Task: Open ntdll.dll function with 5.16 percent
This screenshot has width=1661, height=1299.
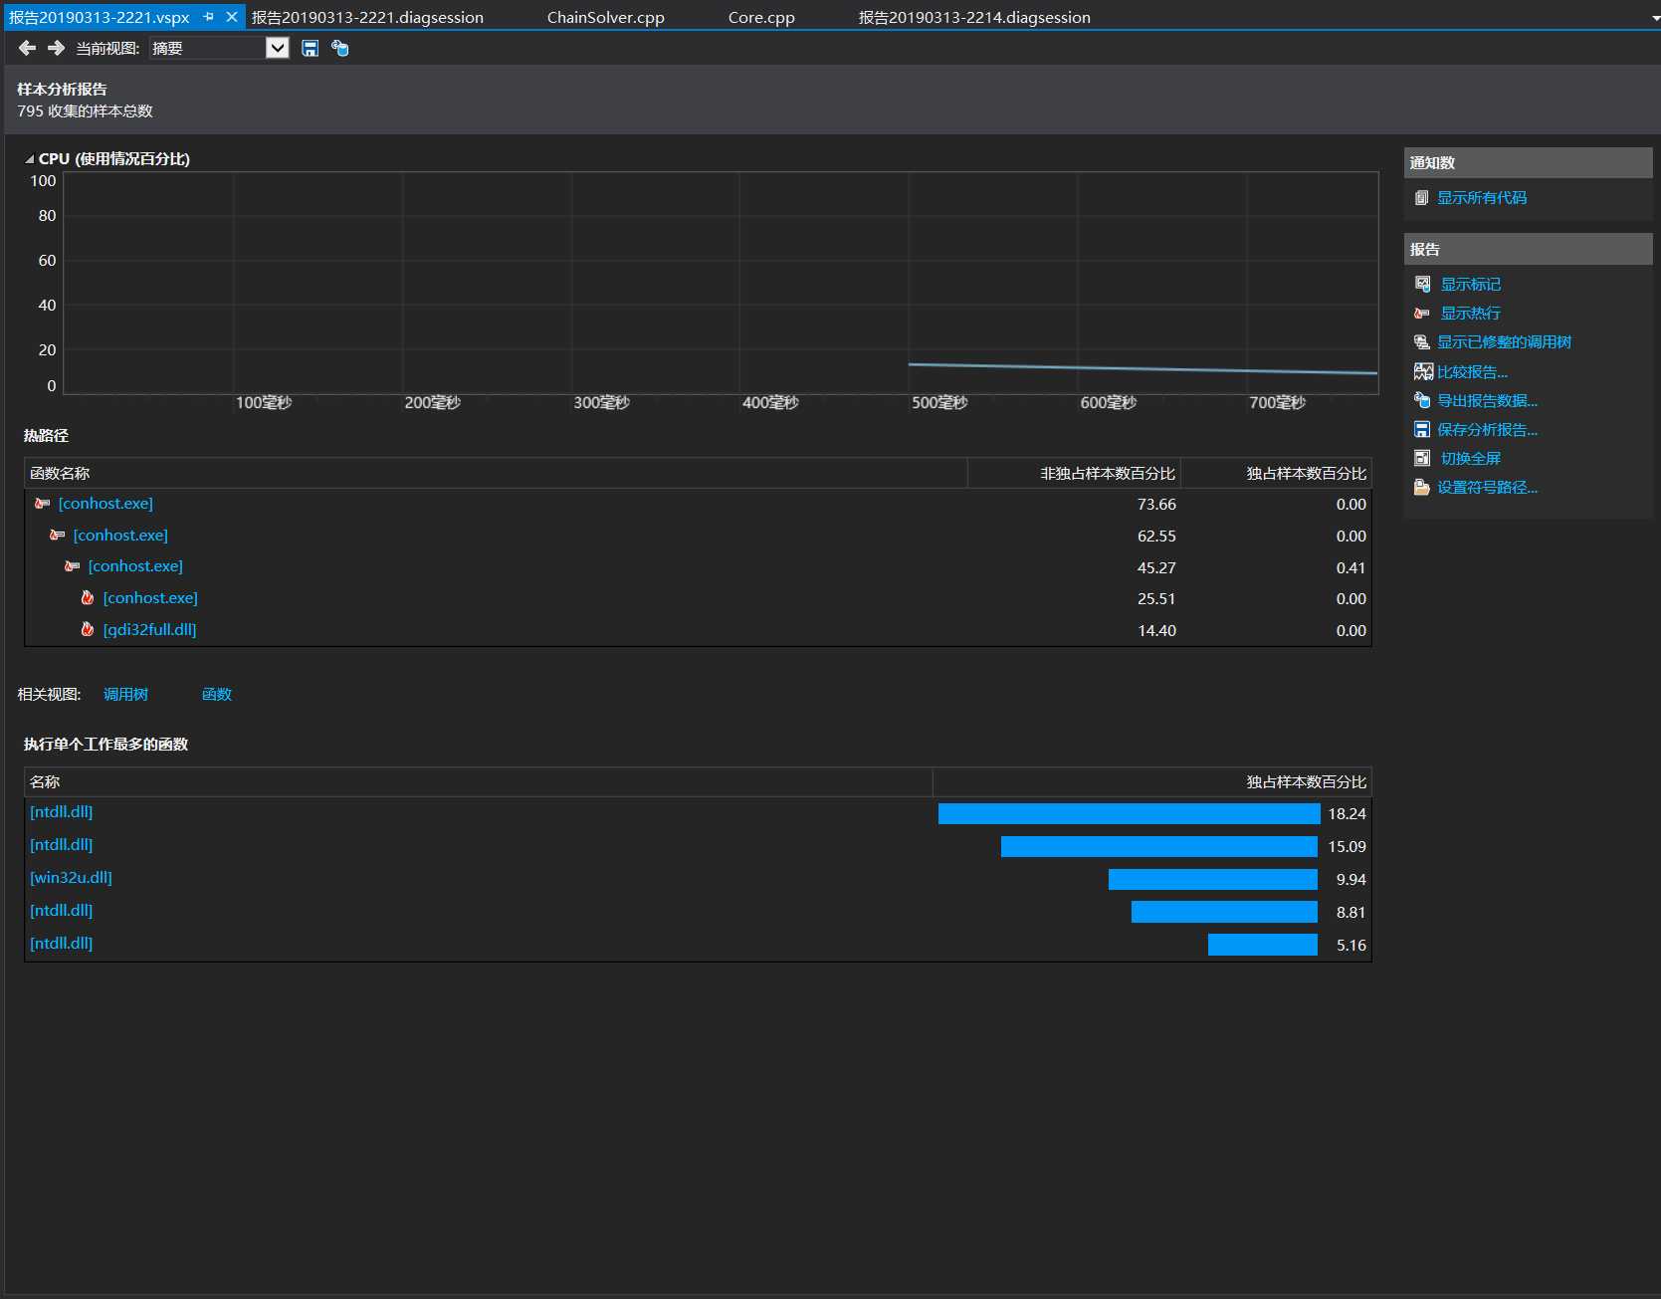Action: pyautogui.click(x=62, y=944)
